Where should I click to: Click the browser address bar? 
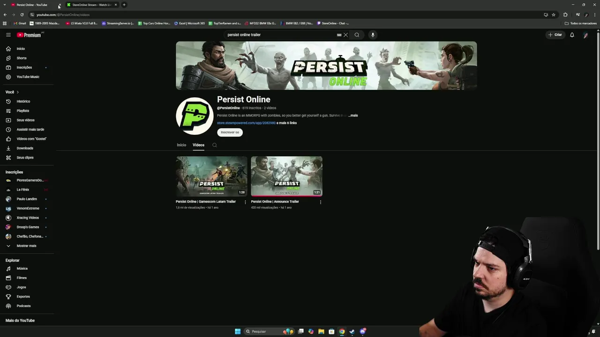click(x=281, y=15)
